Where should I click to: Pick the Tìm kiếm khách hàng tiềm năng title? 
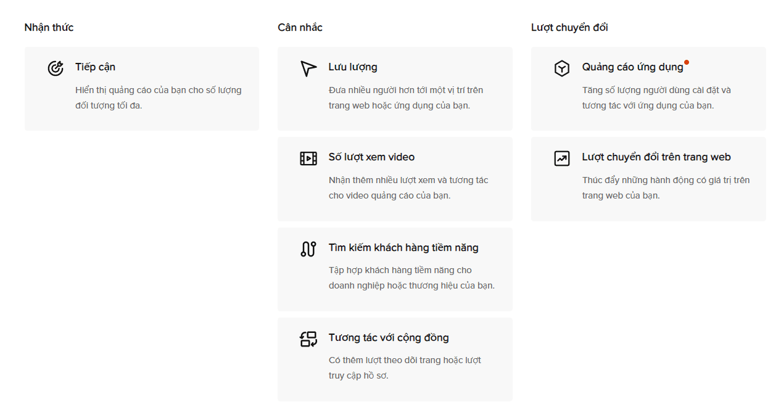[x=403, y=247]
